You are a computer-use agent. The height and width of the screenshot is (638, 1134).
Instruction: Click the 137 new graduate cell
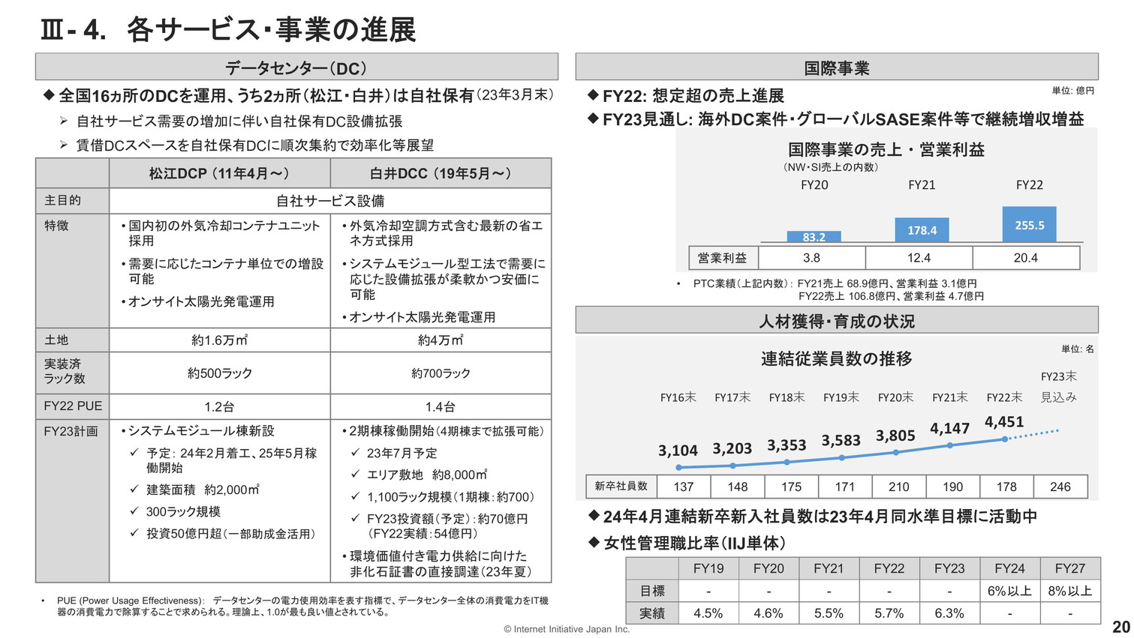[x=684, y=487]
